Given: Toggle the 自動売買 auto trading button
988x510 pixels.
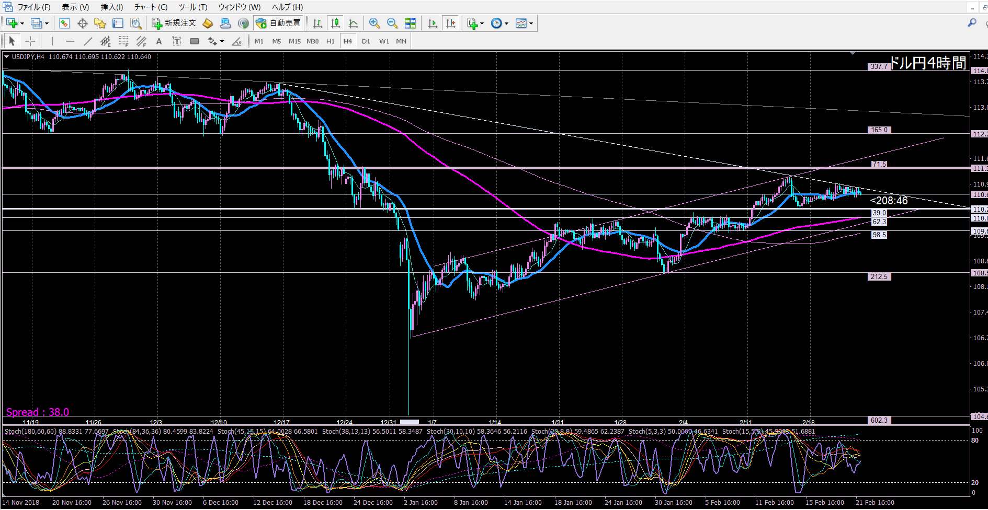Looking at the screenshot, I should click(279, 23).
